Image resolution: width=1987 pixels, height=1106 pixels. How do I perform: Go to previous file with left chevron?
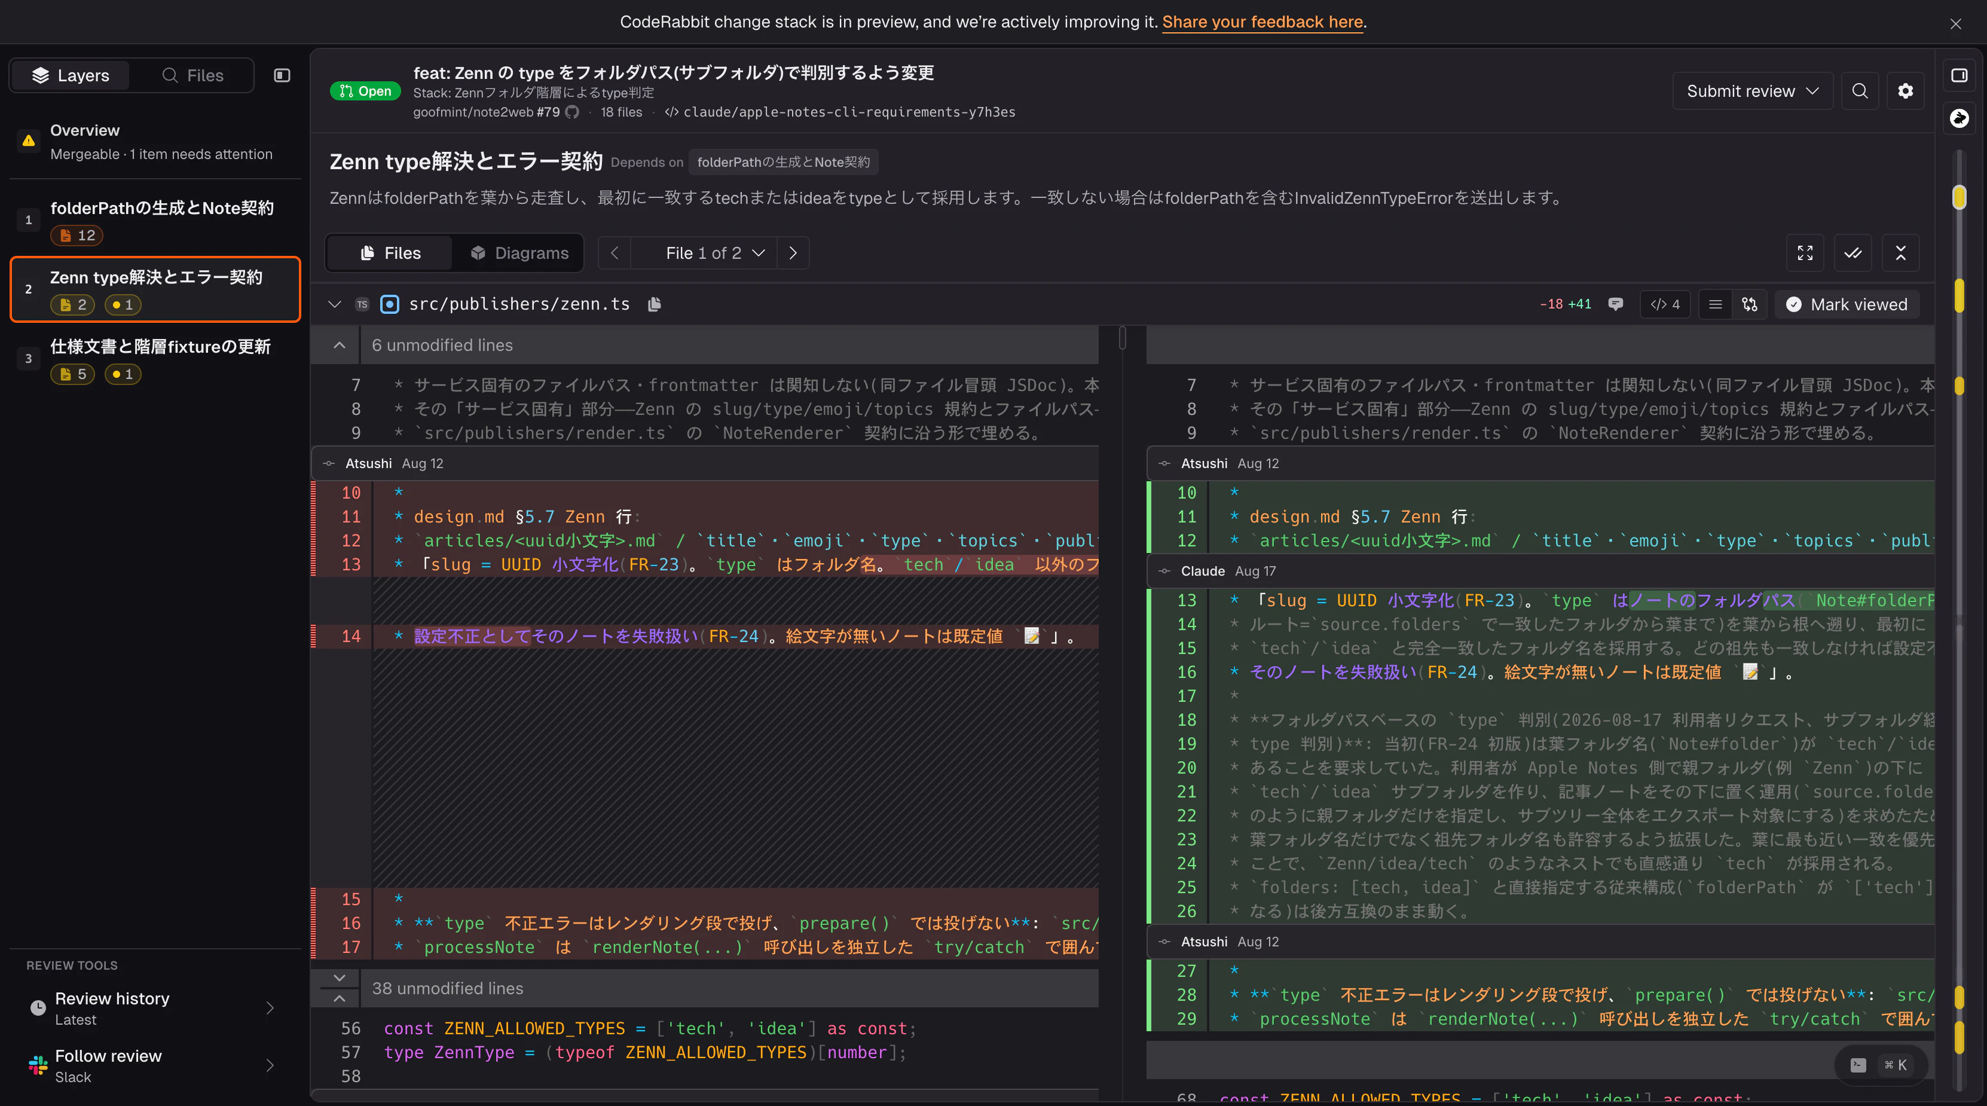(615, 253)
